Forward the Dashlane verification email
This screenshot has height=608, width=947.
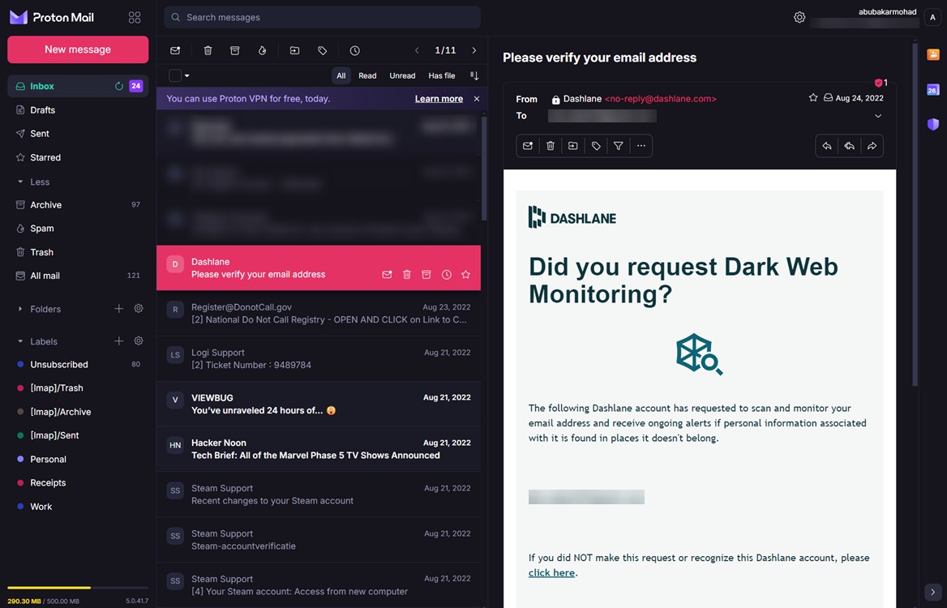[x=872, y=146]
